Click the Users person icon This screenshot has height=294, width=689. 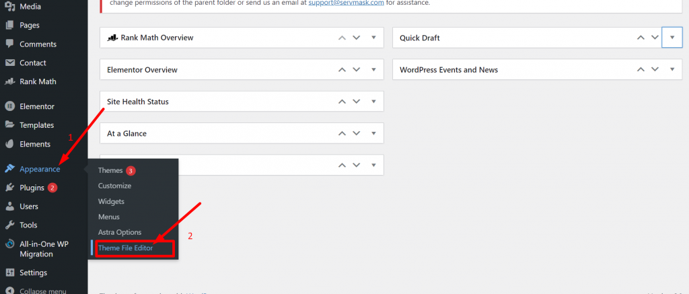coord(9,207)
